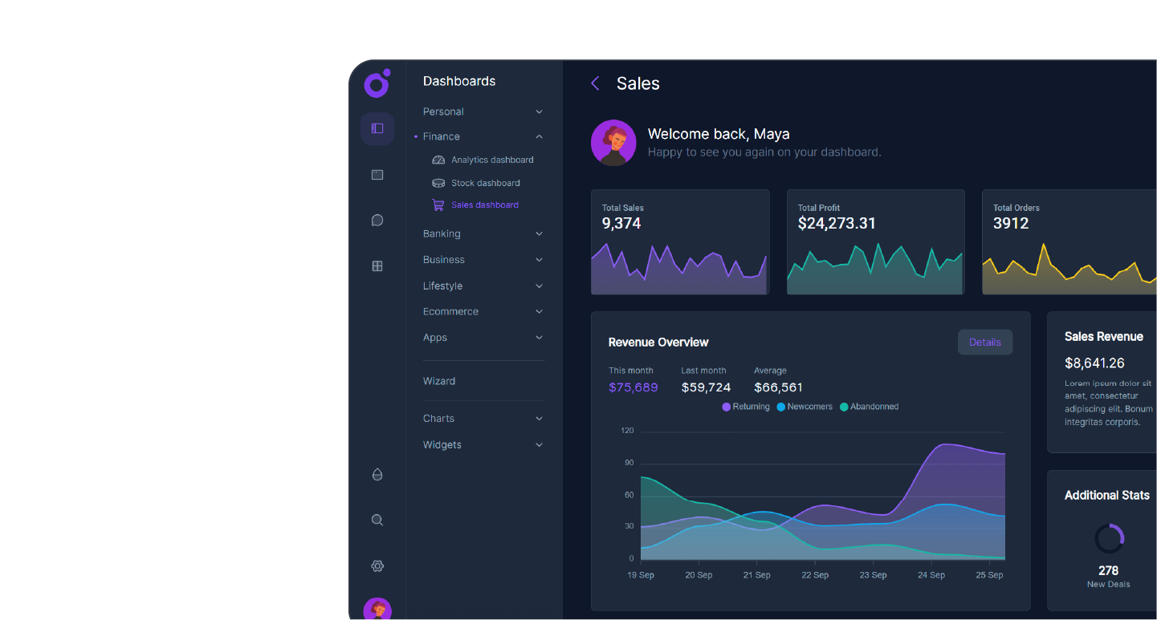Viewport: 1157px width, 620px height.
Task: Select the highlighted Dashboards sidebar icon
Action: (x=377, y=128)
